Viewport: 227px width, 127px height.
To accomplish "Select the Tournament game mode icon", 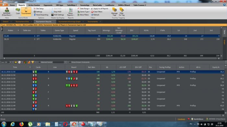I will click(26, 11).
